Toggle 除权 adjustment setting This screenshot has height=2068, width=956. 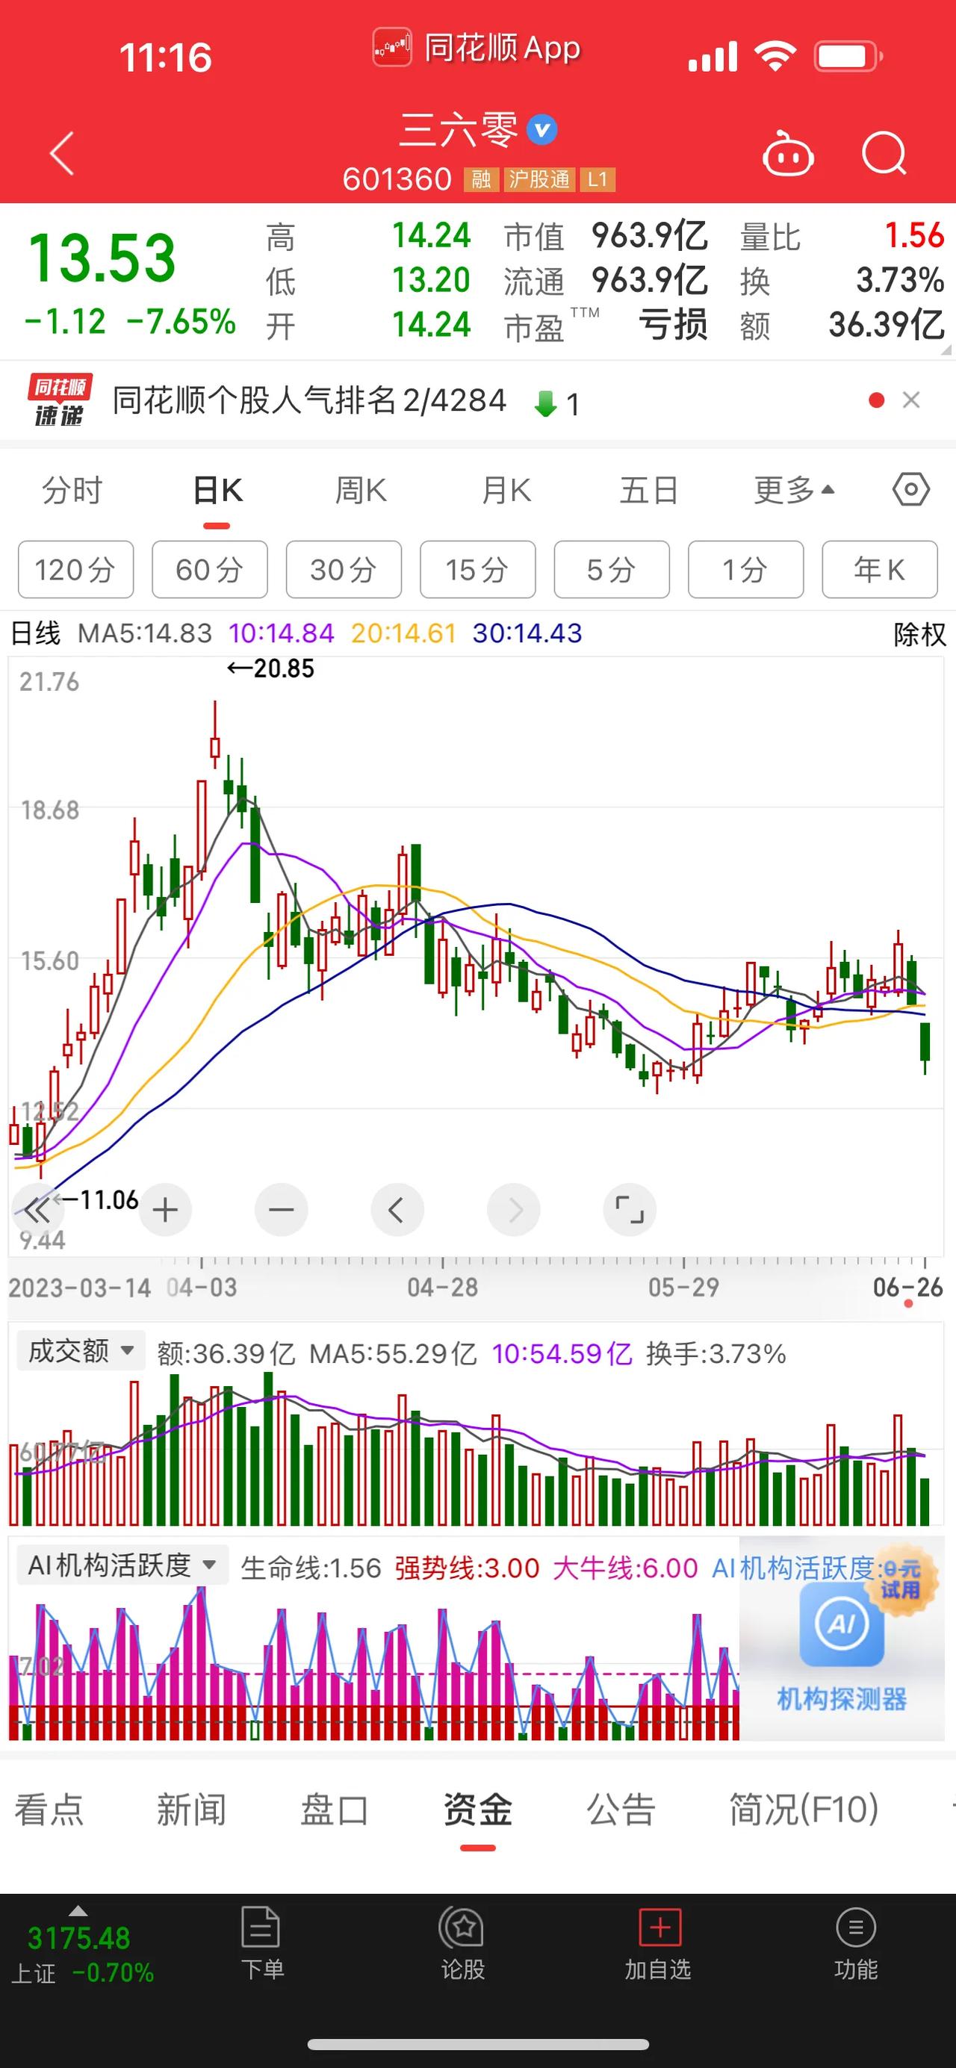click(920, 634)
